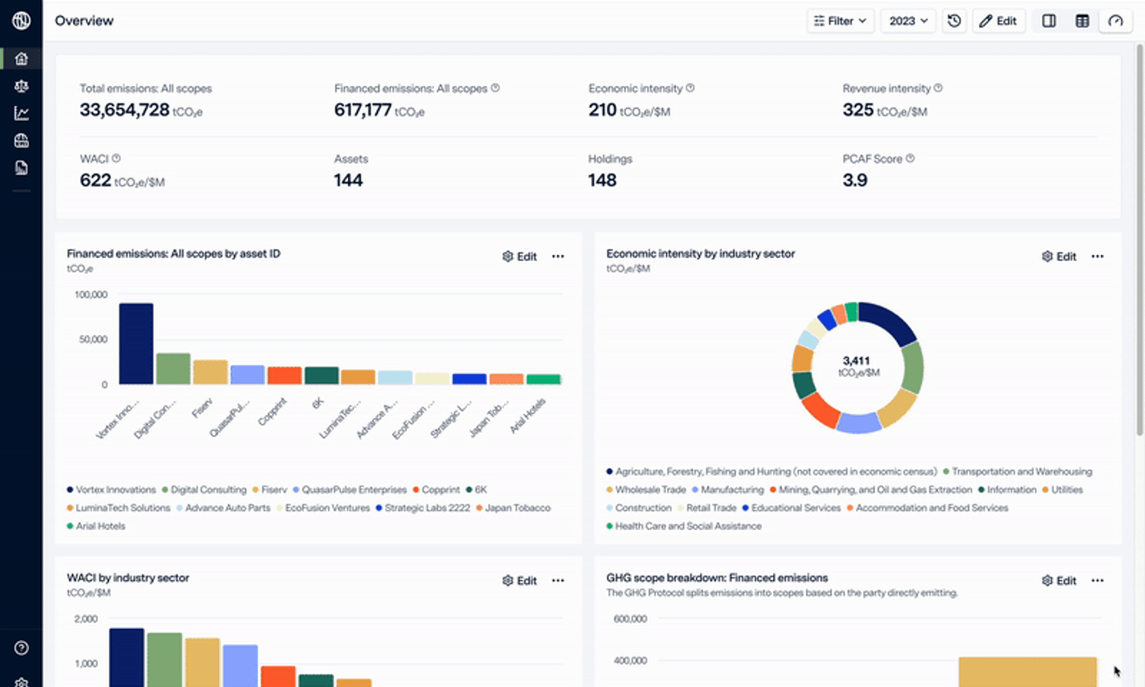Click the home icon in sidebar
This screenshot has width=1145, height=687.
(21, 58)
